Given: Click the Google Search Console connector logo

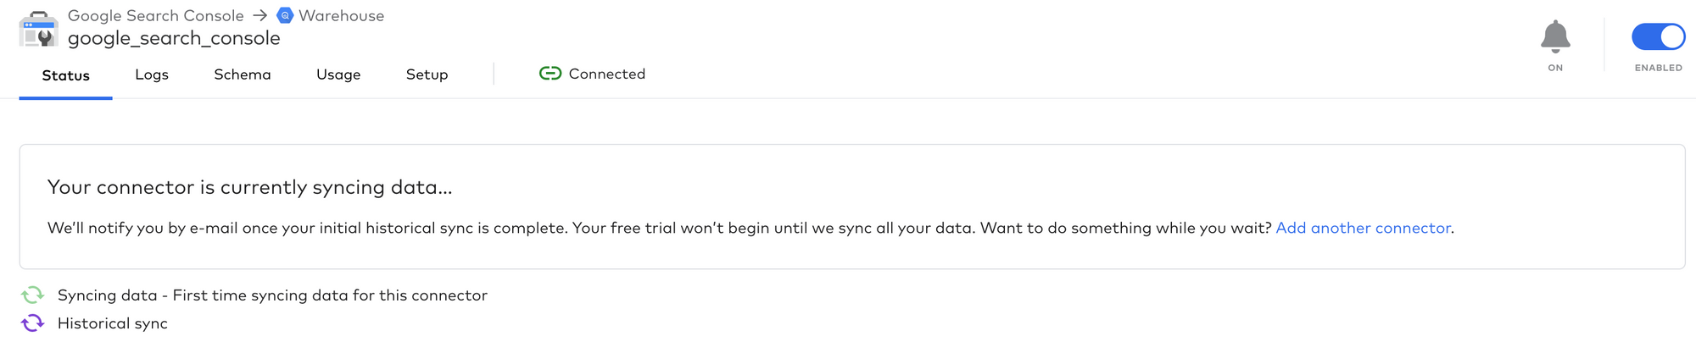Looking at the screenshot, I should pos(38,29).
